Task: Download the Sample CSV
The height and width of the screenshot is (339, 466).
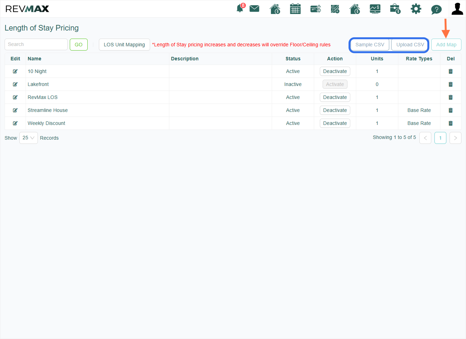Action: [370, 45]
